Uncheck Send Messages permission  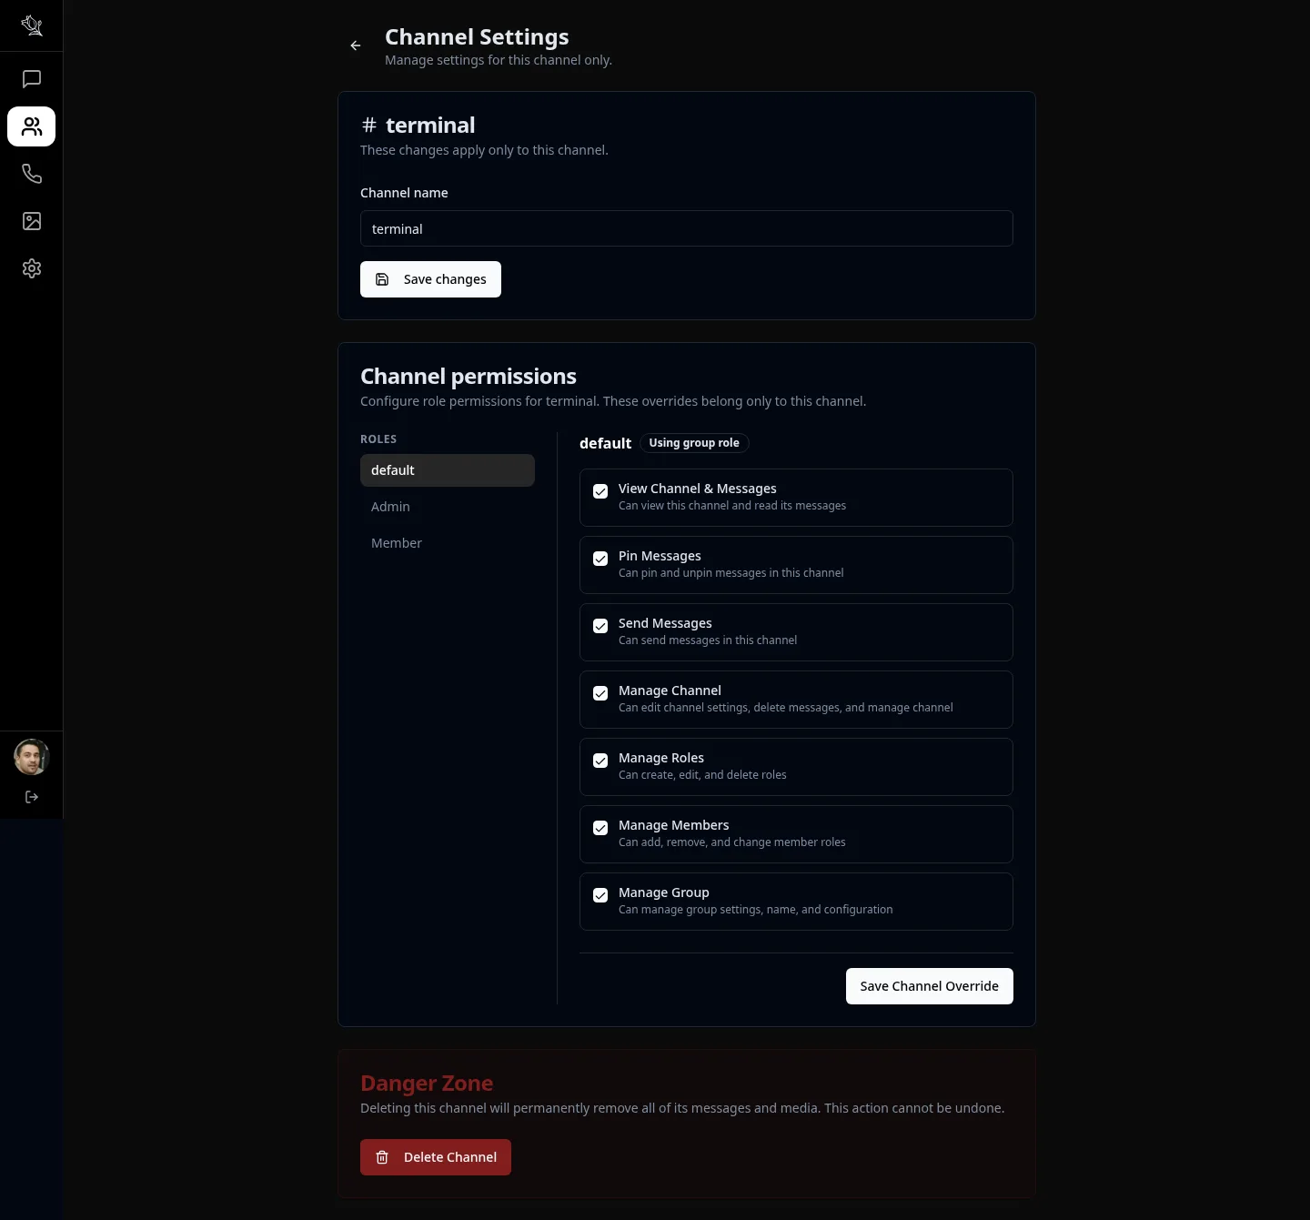coord(600,626)
